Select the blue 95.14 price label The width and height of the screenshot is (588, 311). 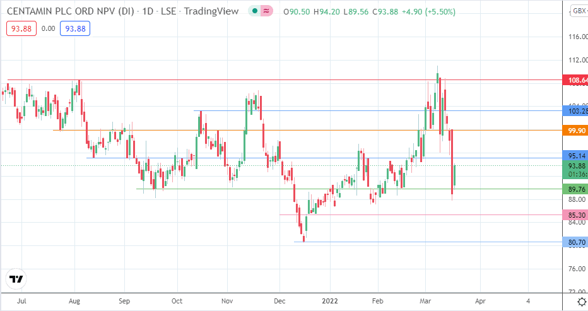coord(575,156)
